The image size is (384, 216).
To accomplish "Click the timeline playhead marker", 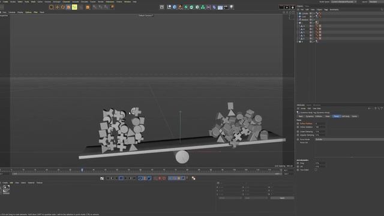I will click(82, 170).
